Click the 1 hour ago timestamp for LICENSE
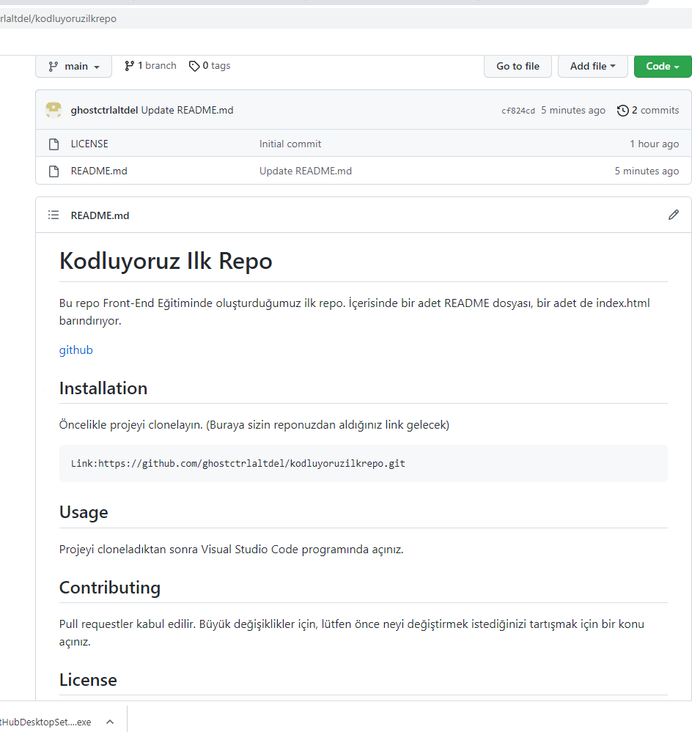This screenshot has width=692, height=732. tap(654, 144)
